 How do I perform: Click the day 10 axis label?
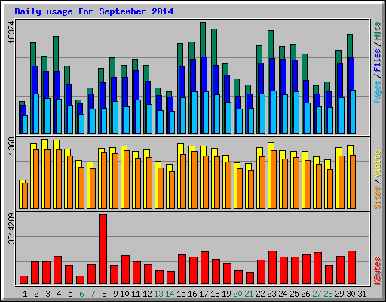pyautogui.click(x=124, y=294)
